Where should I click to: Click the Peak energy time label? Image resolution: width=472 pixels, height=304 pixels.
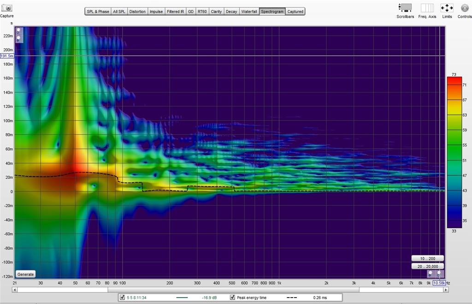[x=252, y=298]
